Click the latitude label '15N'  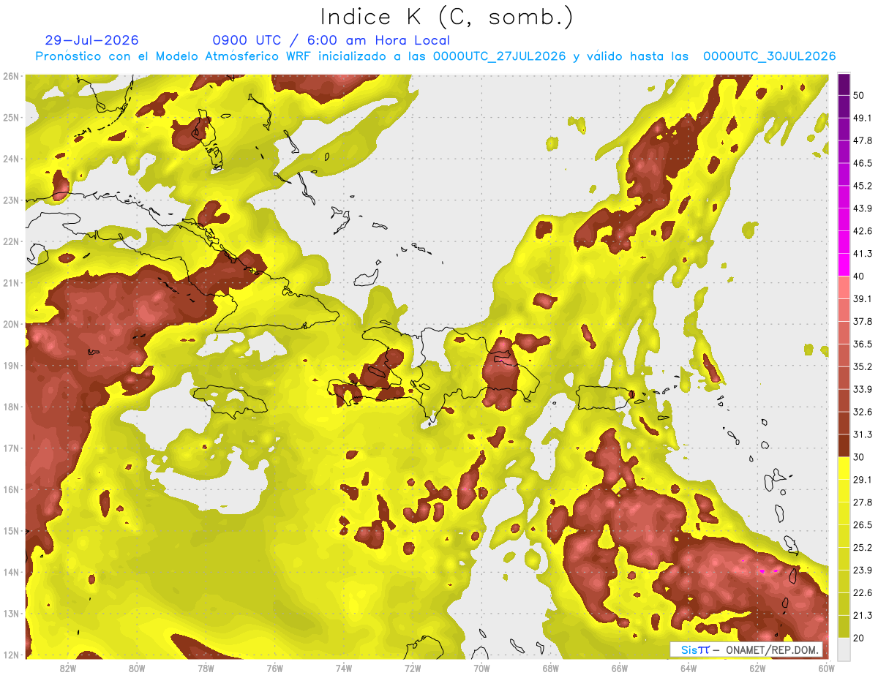click(11, 530)
